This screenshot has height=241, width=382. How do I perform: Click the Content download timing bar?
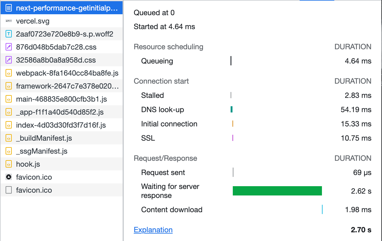point(322,209)
